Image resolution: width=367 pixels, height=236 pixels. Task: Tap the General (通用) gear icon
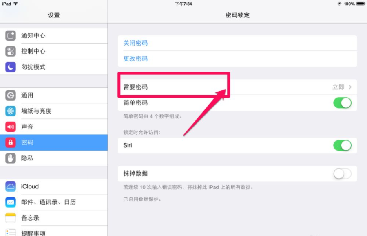click(11, 95)
